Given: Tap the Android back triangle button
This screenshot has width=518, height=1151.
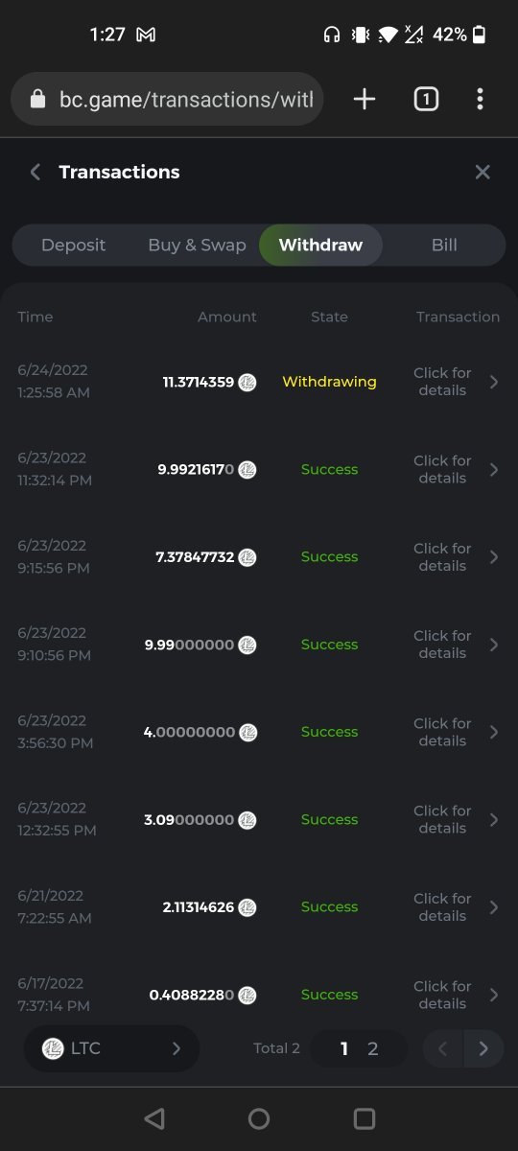Looking at the screenshot, I should (153, 1118).
